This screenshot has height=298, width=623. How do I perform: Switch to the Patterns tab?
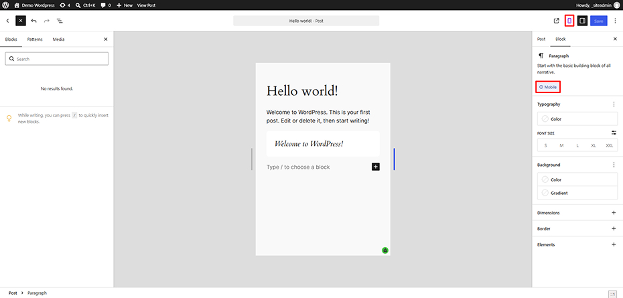pos(35,40)
